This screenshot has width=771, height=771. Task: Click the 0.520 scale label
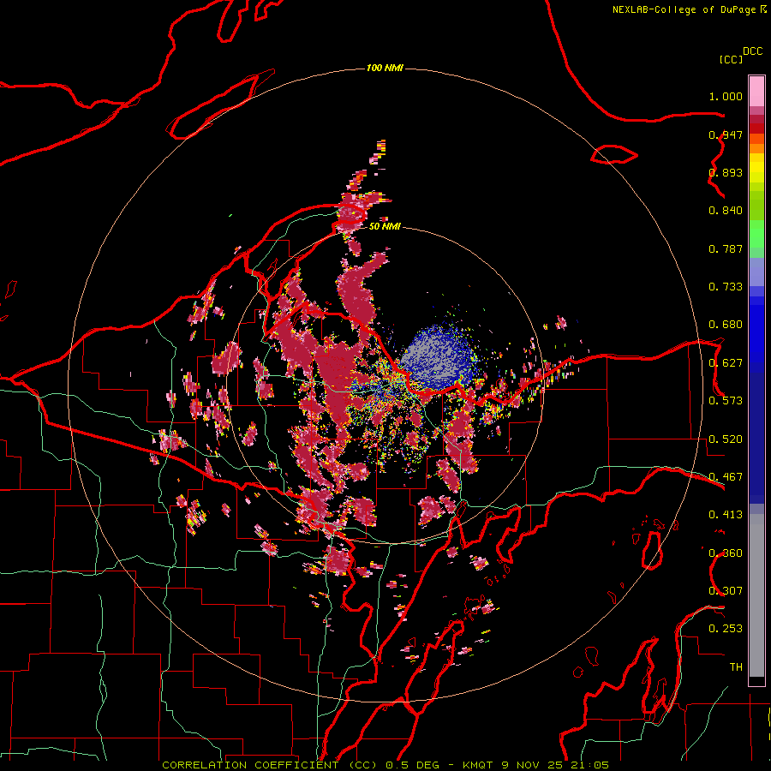pyautogui.click(x=726, y=439)
